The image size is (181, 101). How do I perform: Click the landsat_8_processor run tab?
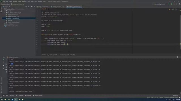pos(13,57)
